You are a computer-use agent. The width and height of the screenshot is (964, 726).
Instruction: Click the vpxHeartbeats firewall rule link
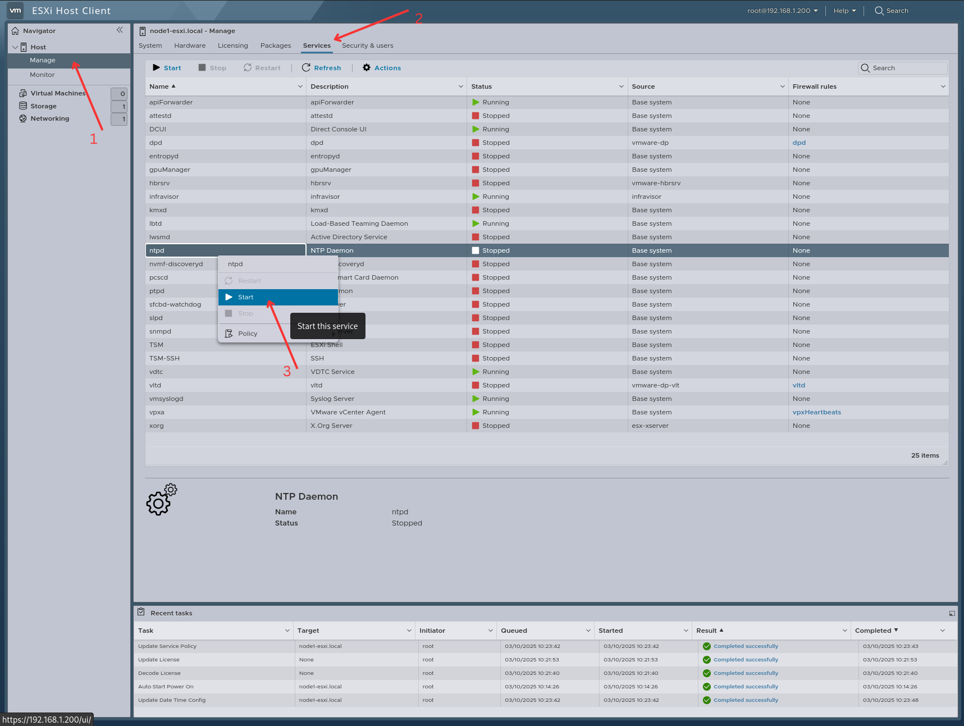[x=816, y=412]
